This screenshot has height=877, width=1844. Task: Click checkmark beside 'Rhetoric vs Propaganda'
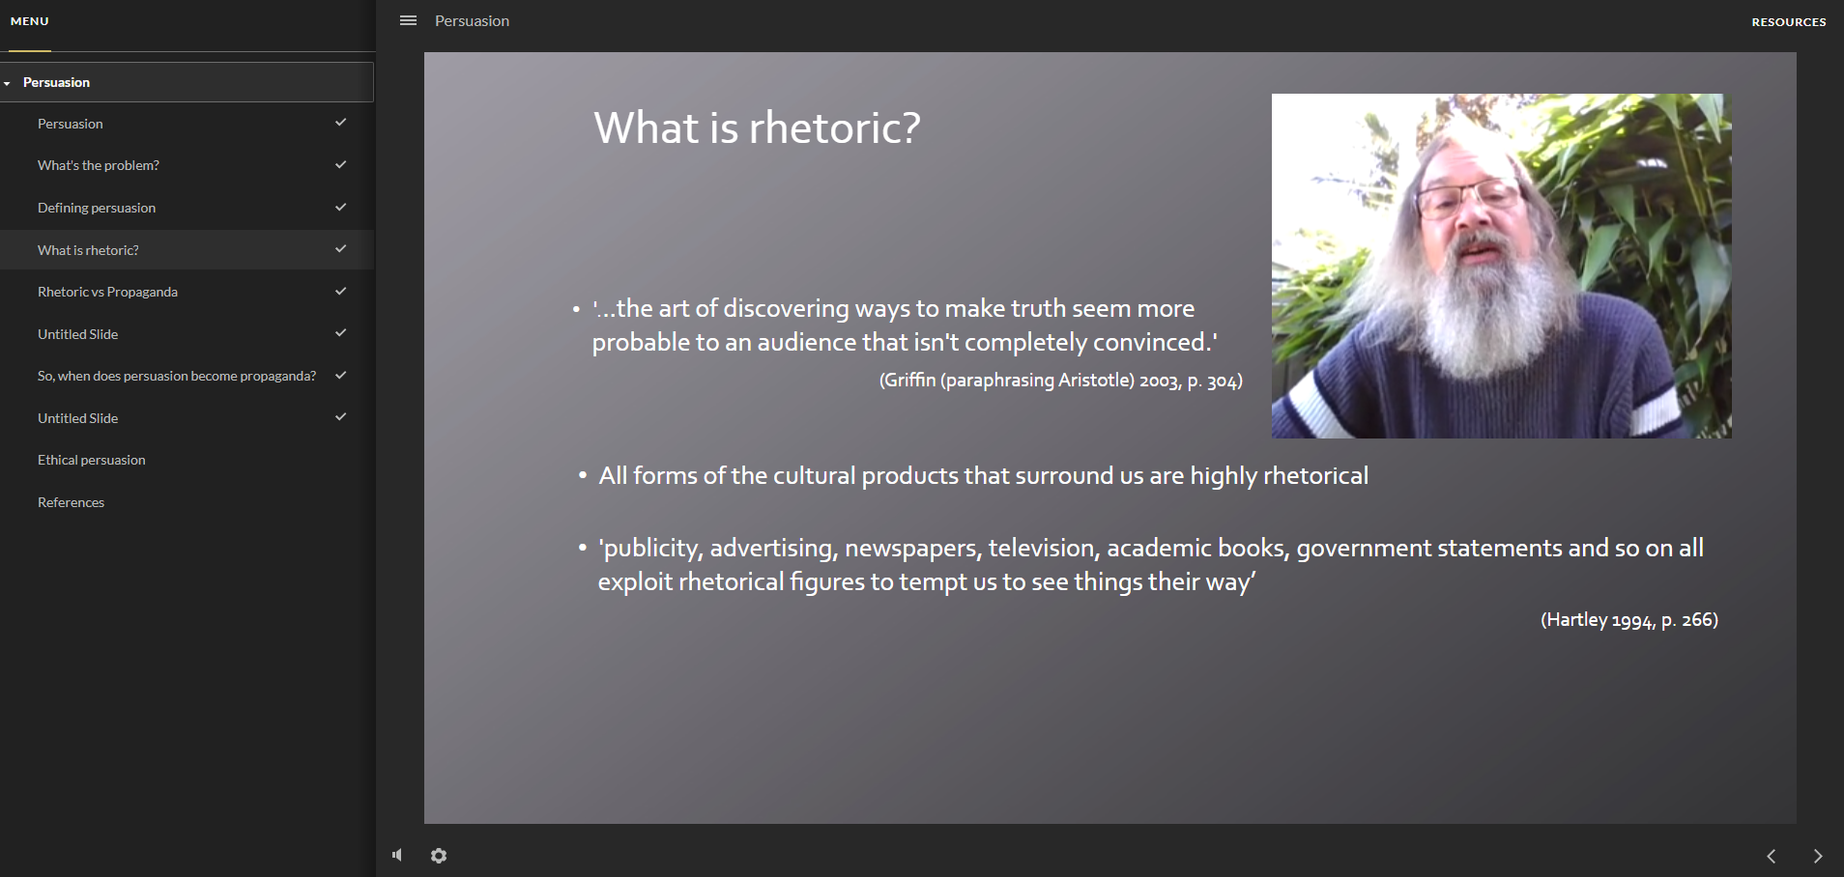[340, 291]
